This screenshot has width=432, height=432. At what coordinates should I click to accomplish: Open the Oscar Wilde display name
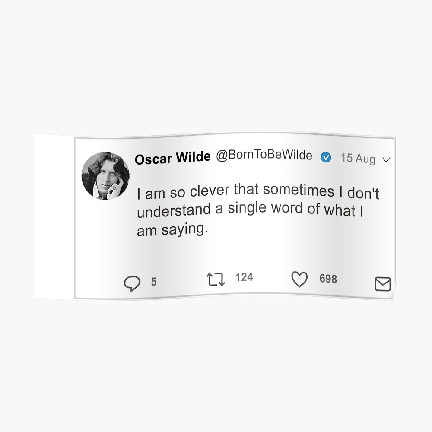(172, 159)
